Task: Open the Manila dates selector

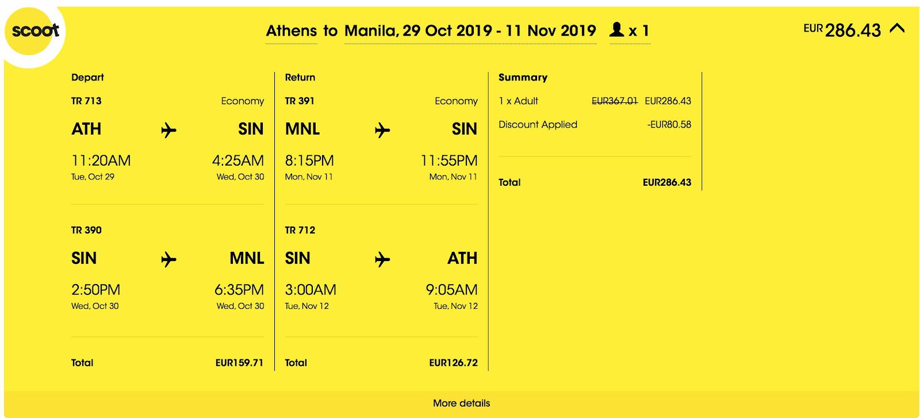Action: click(470, 30)
